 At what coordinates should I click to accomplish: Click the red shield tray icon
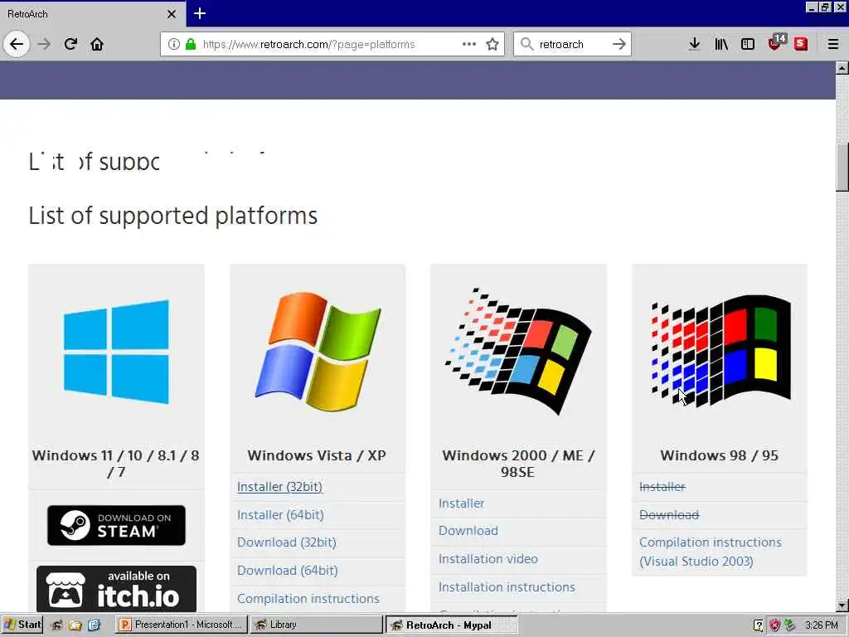coord(774,625)
